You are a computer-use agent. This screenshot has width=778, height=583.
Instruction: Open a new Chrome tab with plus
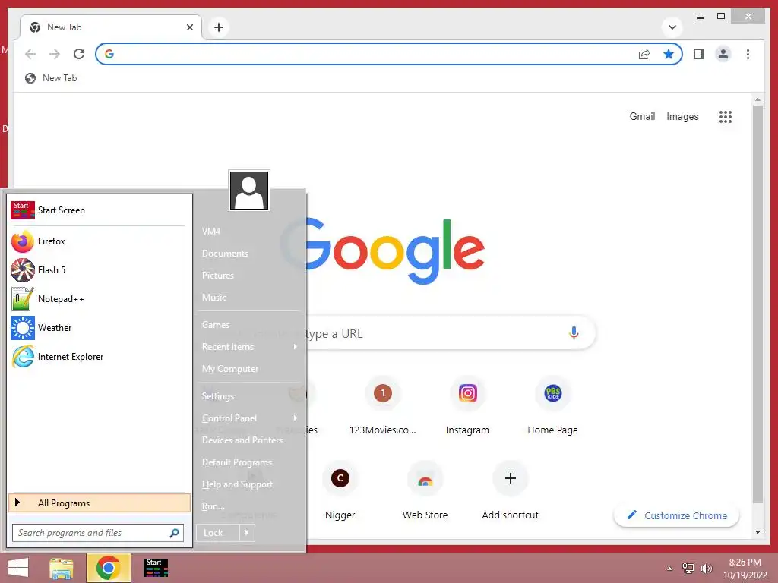point(219,27)
